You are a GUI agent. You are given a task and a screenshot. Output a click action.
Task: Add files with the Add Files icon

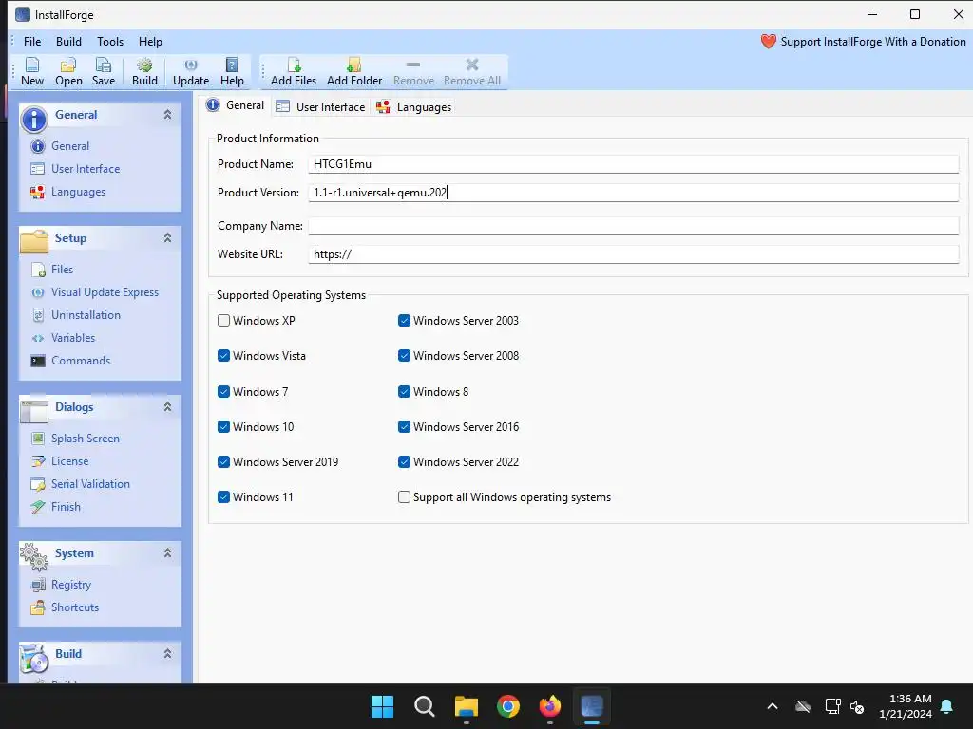pyautogui.click(x=294, y=72)
